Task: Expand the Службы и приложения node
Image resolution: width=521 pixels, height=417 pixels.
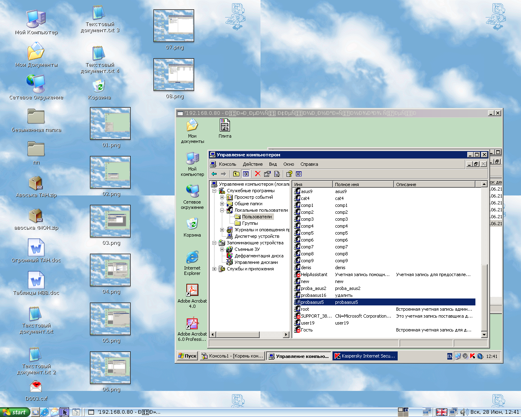Action: pyautogui.click(x=215, y=269)
